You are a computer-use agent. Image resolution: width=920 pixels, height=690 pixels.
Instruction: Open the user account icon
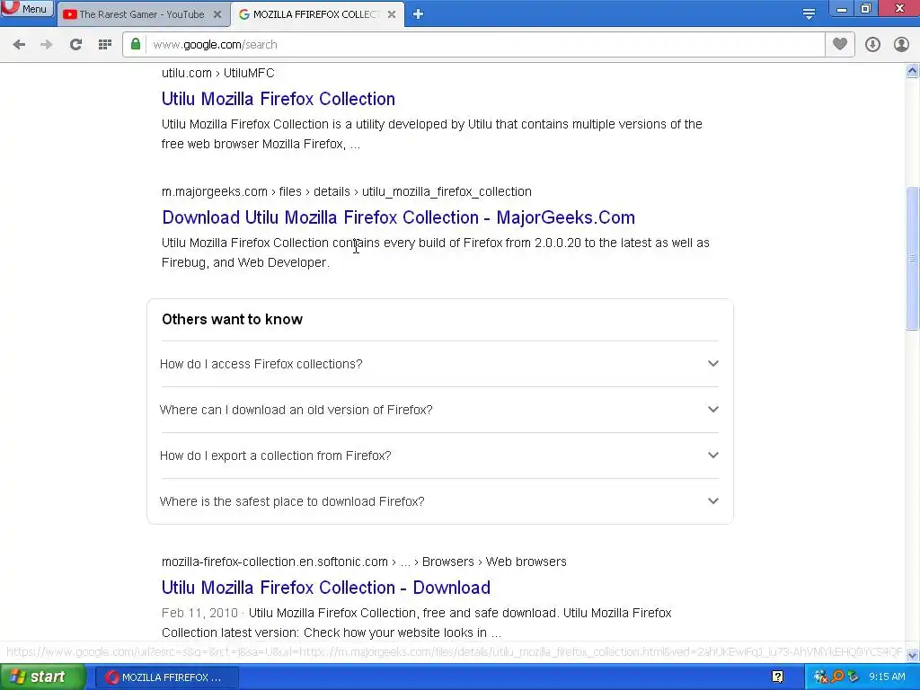(901, 45)
